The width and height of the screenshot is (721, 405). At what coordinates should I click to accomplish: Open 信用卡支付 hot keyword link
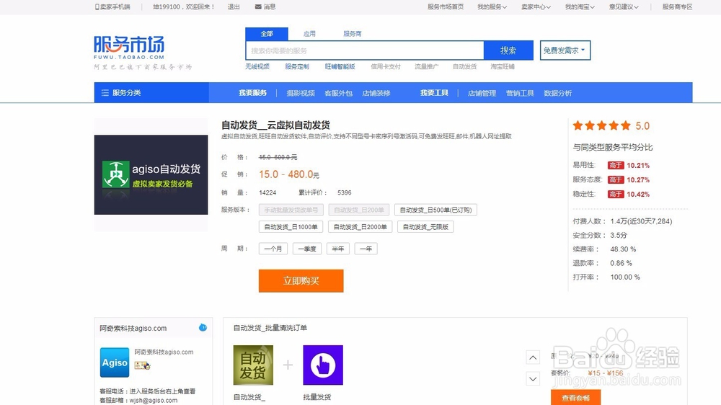click(x=385, y=66)
